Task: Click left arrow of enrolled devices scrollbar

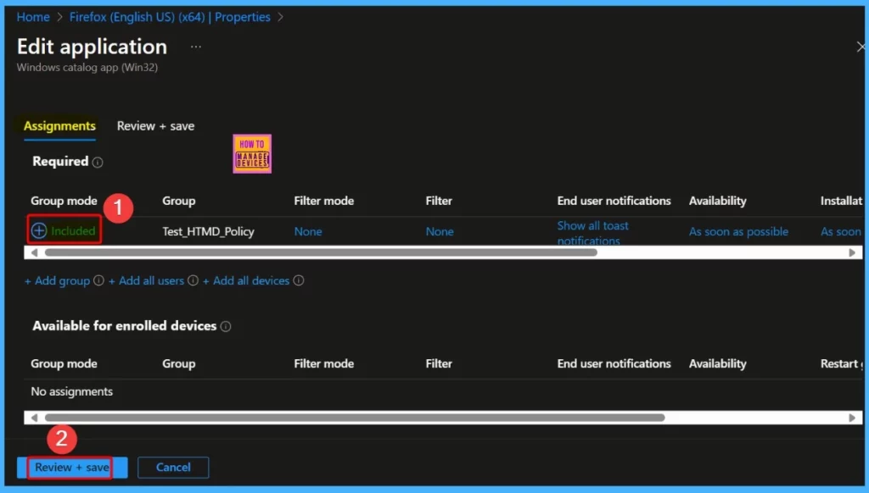Action: 34,418
